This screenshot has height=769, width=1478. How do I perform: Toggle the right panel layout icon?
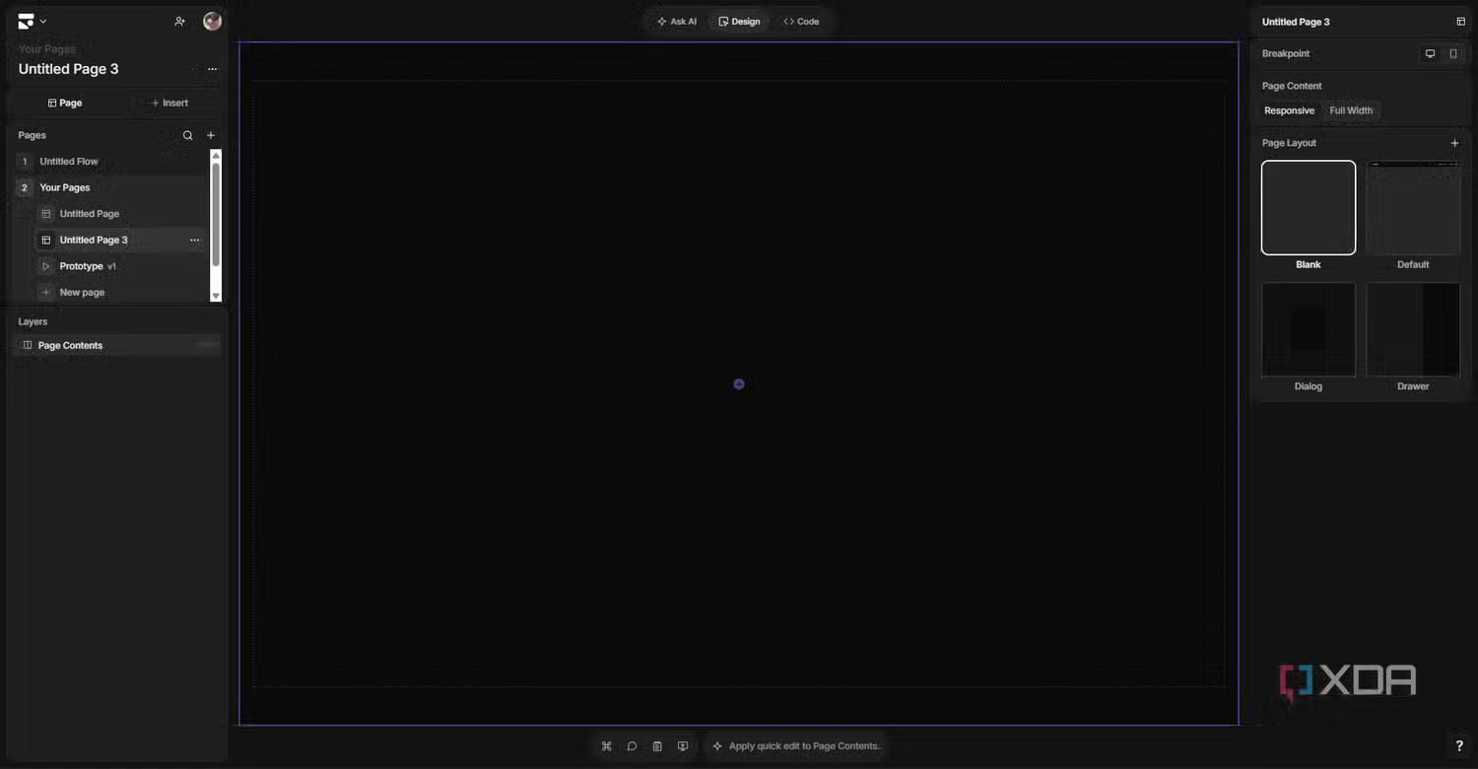pos(1460,22)
